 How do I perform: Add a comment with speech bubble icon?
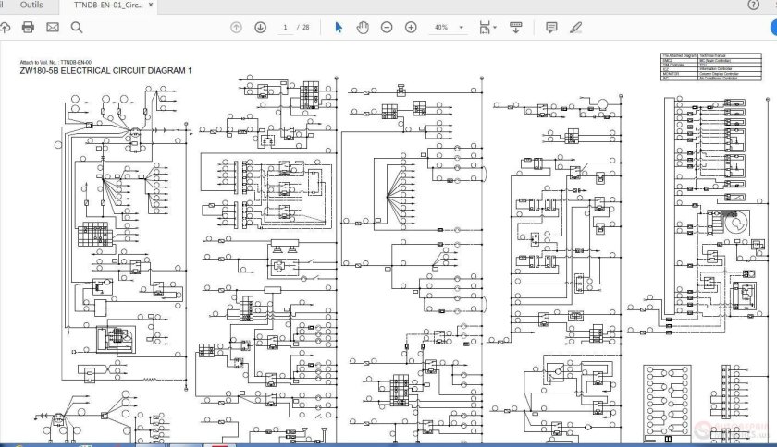(x=551, y=28)
